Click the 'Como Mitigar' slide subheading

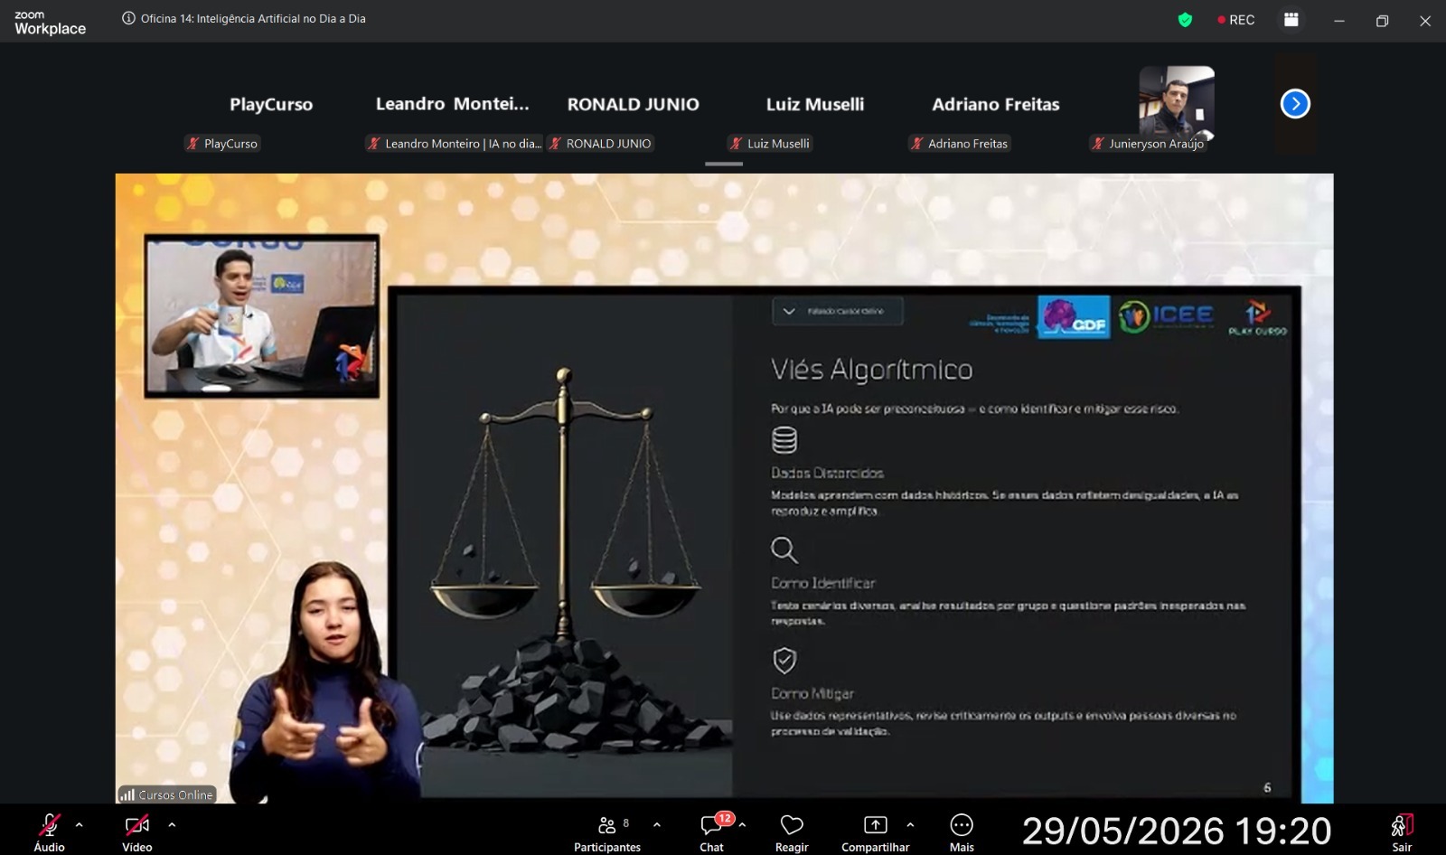point(812,694)
